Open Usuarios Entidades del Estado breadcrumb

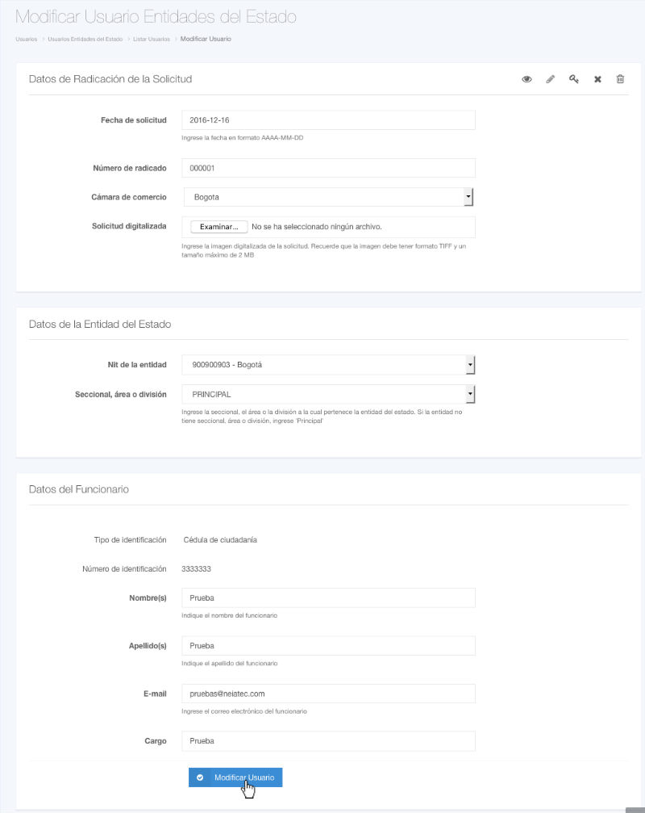(85, 39)
